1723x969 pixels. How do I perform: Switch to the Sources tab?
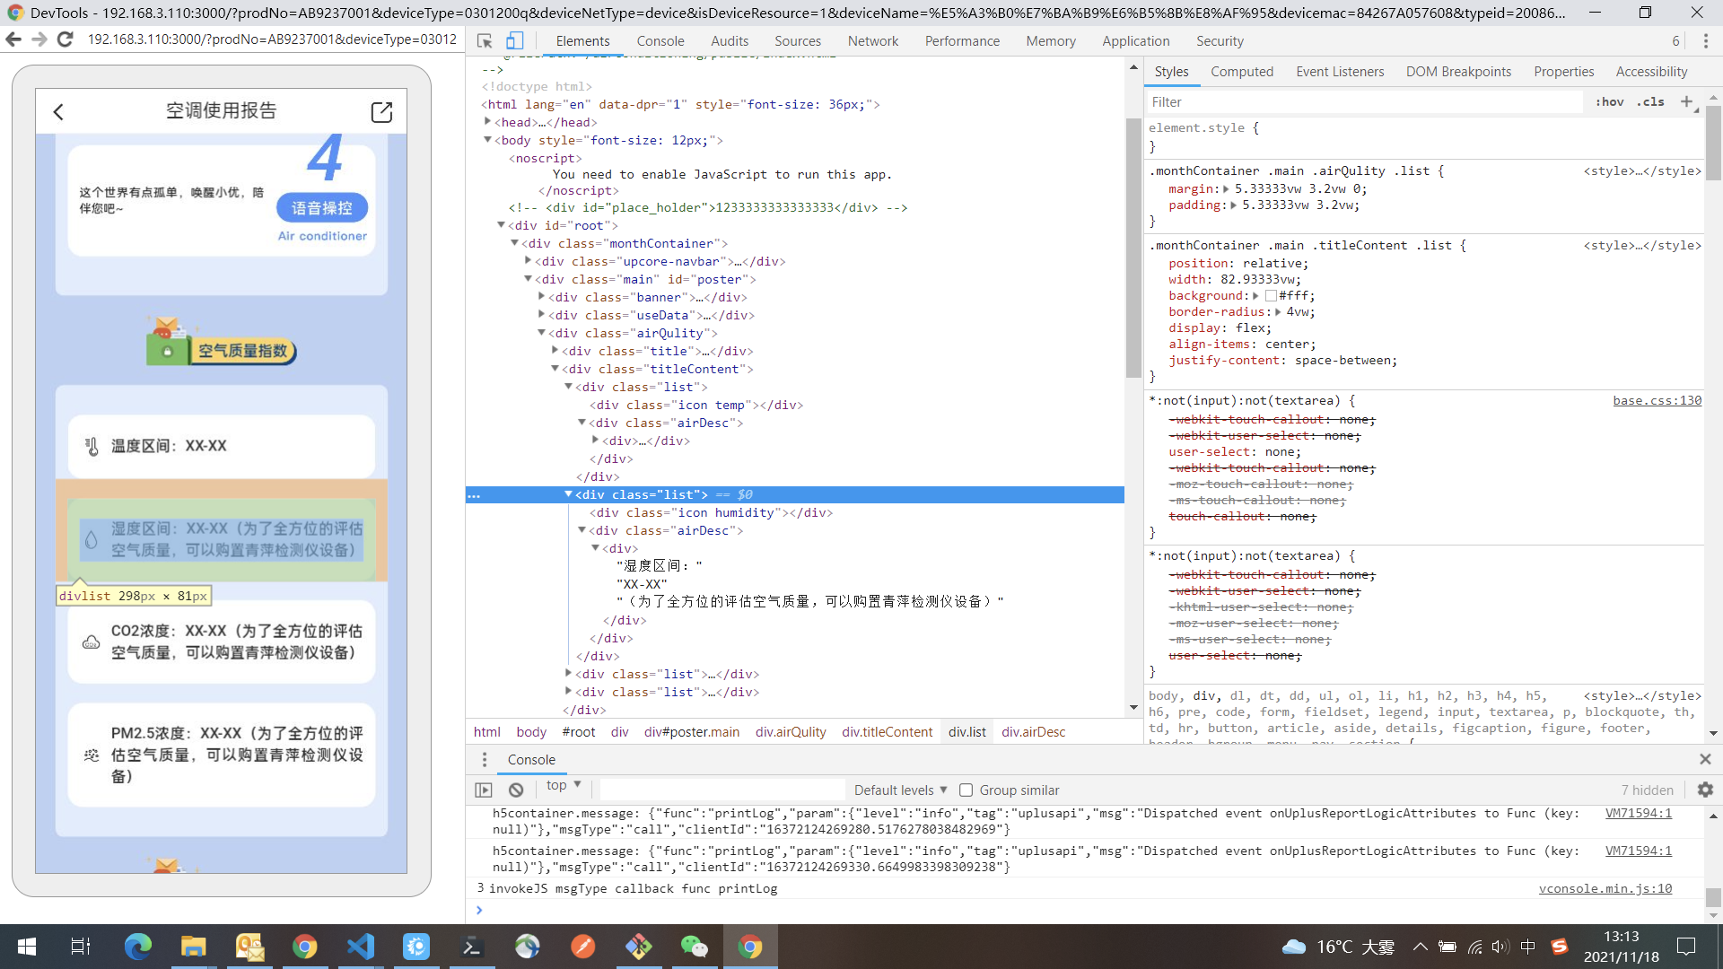point(798,41)
